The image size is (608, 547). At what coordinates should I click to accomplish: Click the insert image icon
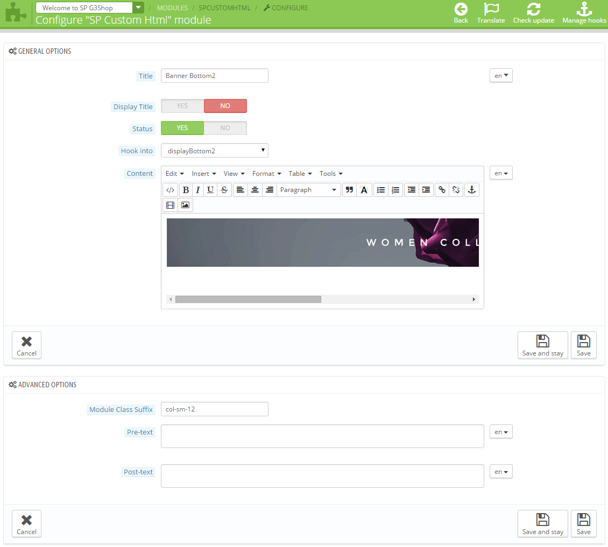[x=185, y=205]
